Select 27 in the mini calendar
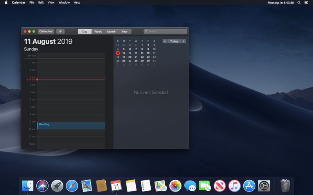313x195 pixels. coord(130,61)
